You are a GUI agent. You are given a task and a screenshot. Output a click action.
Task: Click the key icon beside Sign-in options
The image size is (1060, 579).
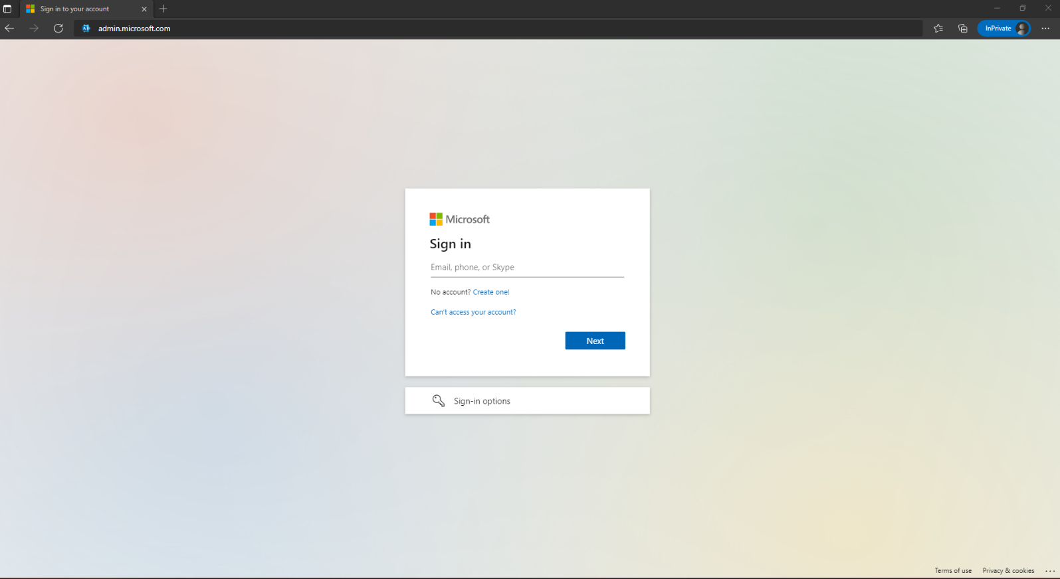click(439, 400)
